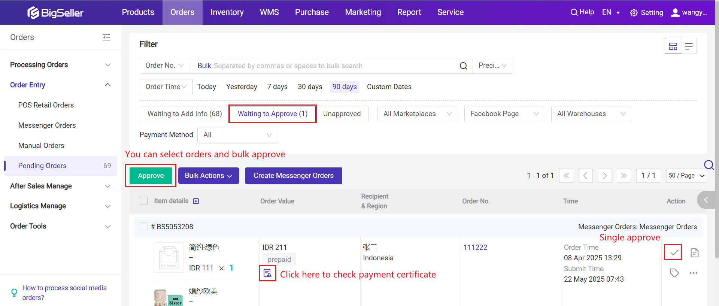Screen dimensions: 719x306
Task: Click No Image product thumbnail
Action: pyautogui.click(x=169, y=257)
